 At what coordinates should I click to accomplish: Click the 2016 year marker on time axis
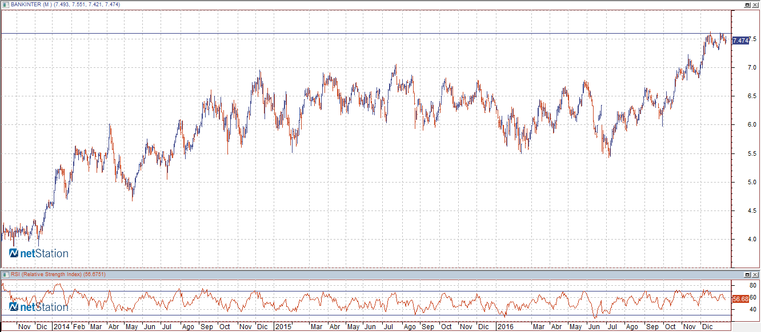coord(506,327)
